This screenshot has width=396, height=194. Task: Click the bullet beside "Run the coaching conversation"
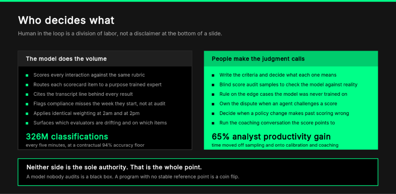[x=213, y=123]
